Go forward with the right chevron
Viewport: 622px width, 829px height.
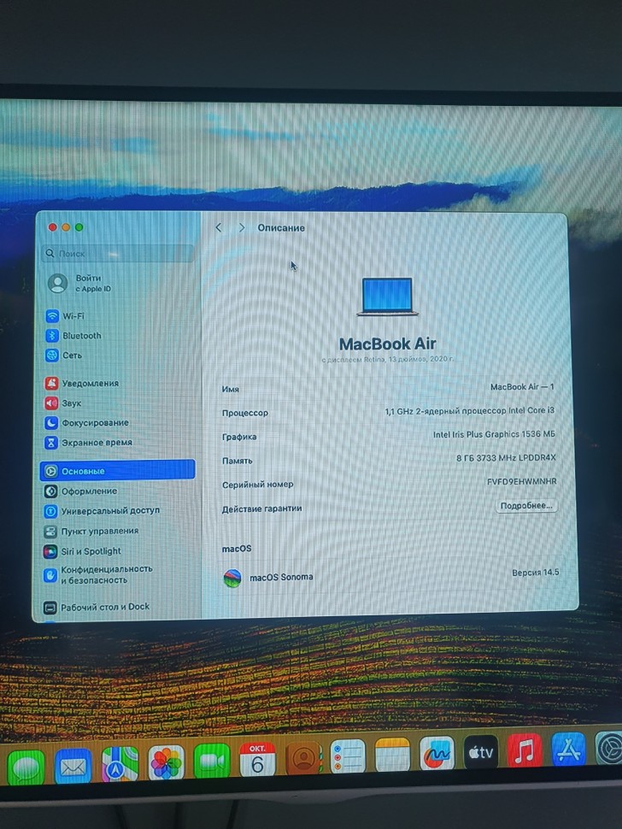(242, 227)
